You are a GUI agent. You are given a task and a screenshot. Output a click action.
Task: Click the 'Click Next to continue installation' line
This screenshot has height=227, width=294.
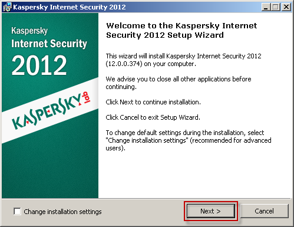(153, 102)
